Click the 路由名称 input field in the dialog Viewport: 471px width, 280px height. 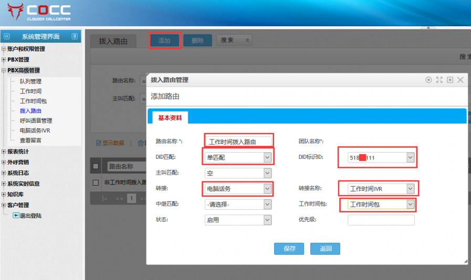(238, 141)
